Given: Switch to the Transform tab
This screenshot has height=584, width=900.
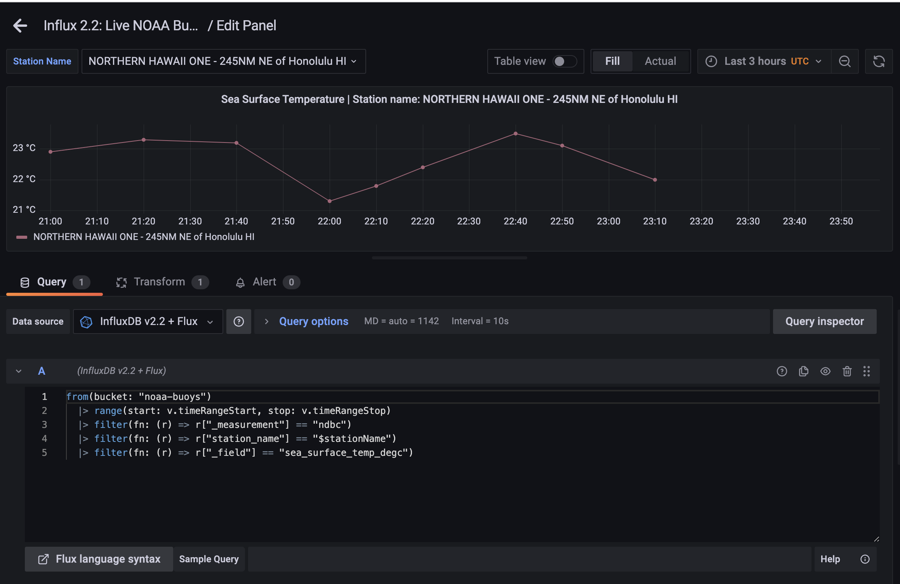Looking at the screenshot, I should (x=160, y=282).
